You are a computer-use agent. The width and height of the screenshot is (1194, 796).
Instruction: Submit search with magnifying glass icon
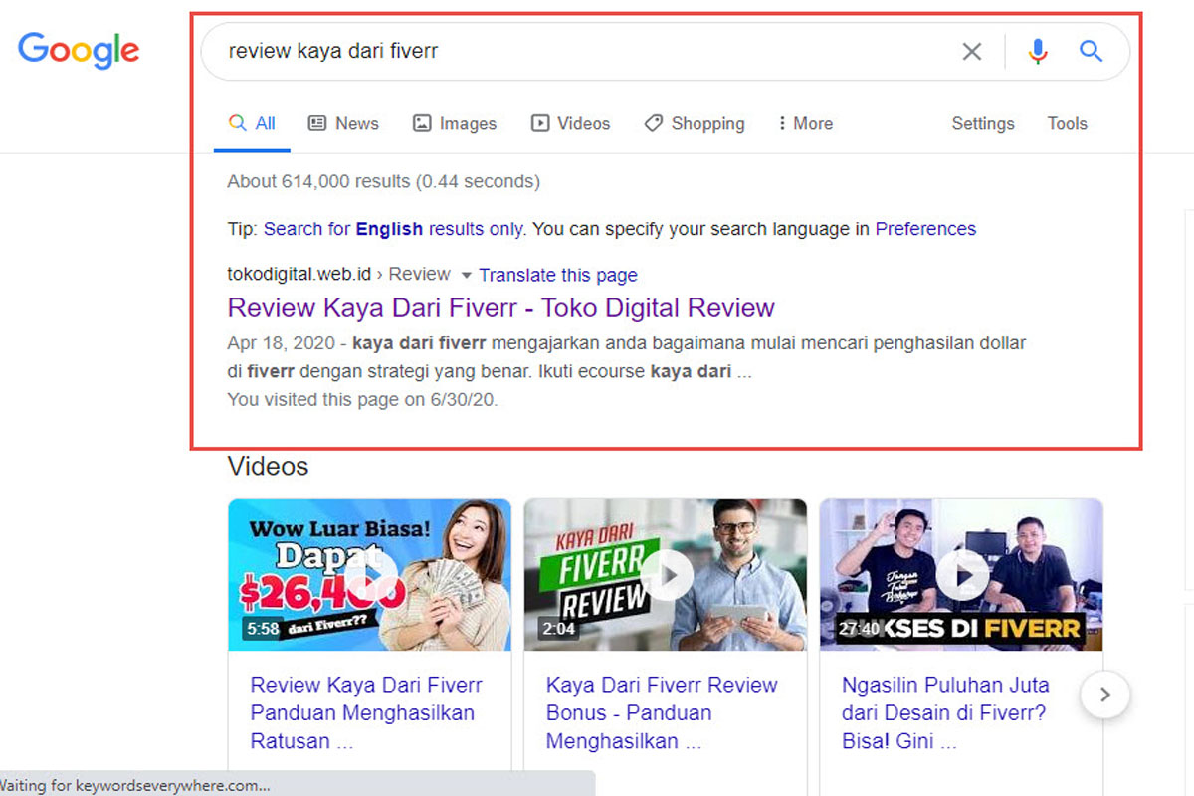click(x=1092, y=51)
